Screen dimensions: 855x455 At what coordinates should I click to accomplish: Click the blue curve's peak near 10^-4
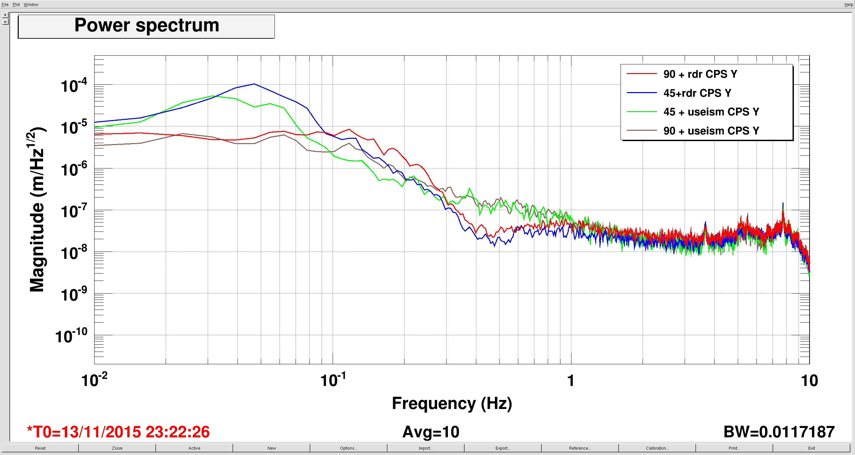[x=254, y=84]
